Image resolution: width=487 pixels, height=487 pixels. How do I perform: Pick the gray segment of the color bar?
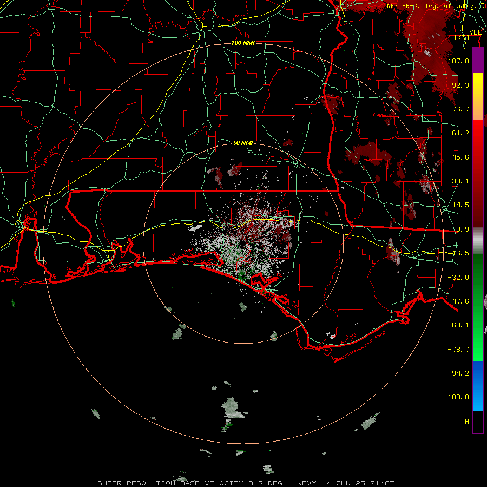tap(478, 241)
